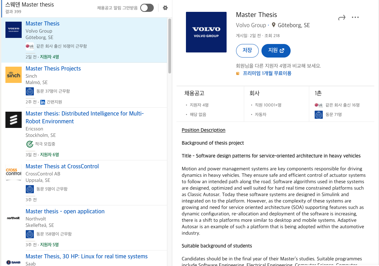Click Position Description heading
Image resolution: width=379 pixels, height=266 pixels.
click(204, 130)
